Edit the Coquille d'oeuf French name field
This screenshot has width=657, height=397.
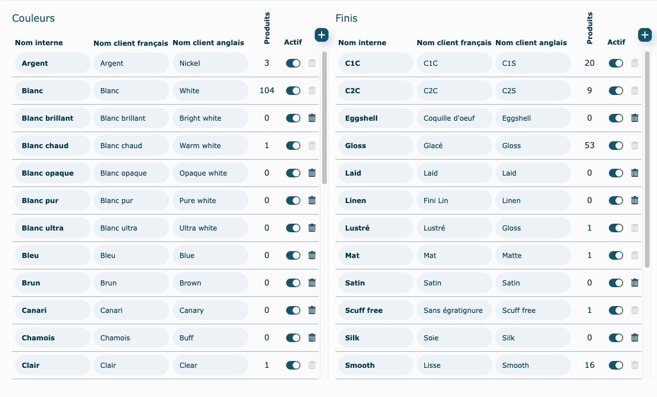click(x=455, y=118)
